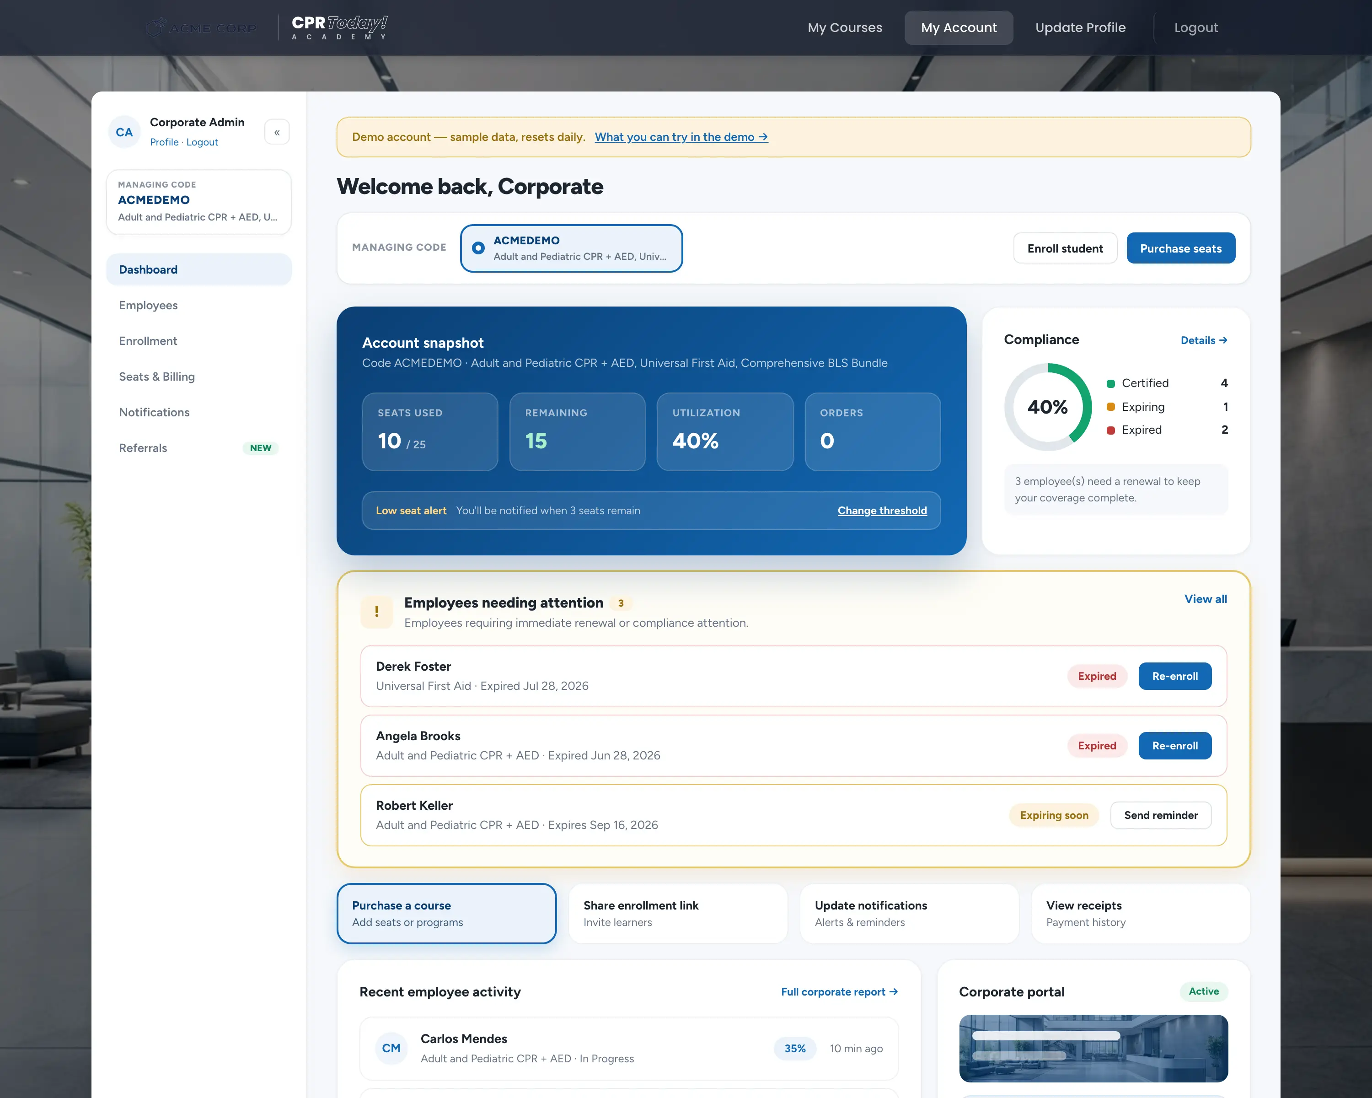Select Dashboard in the sidebar
Viewport: 1372px width, 1098px height.
point(198,270)
